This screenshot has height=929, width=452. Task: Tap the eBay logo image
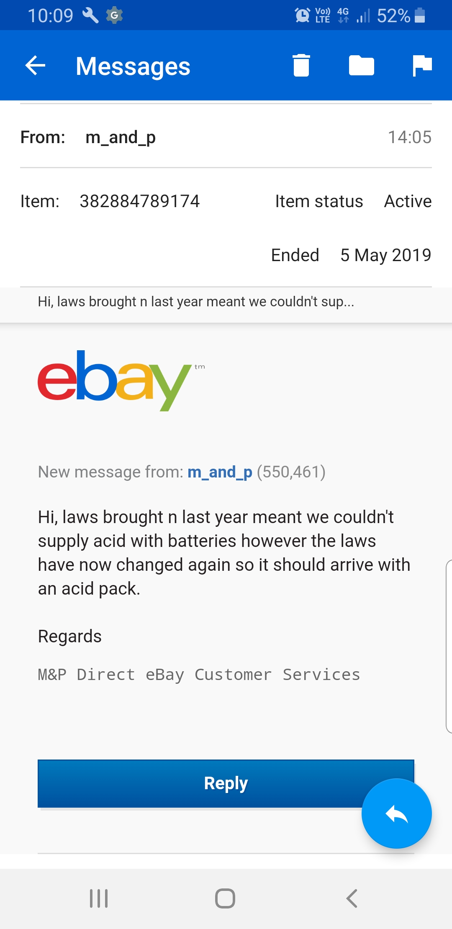coord(115,380)
